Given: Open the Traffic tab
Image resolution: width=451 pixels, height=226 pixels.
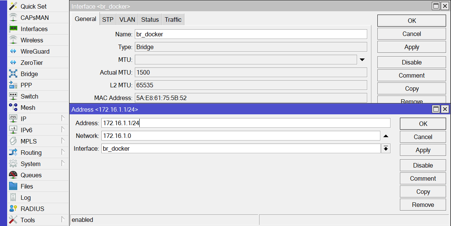Looking at the screenshot, I should 173,20.
